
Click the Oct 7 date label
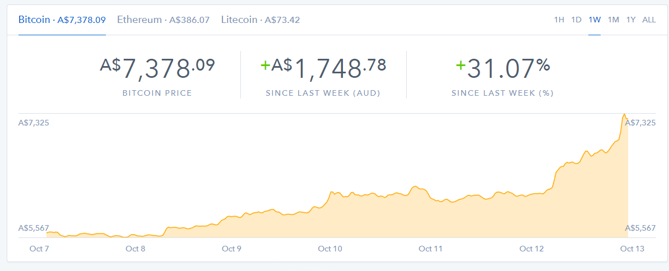pyautogui.click(x=40, y=249)
